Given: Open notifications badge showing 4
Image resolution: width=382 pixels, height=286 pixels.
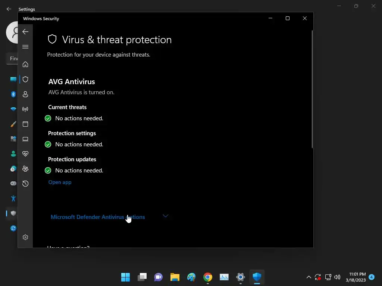Looking at the screenshot, I should [372, 277].
